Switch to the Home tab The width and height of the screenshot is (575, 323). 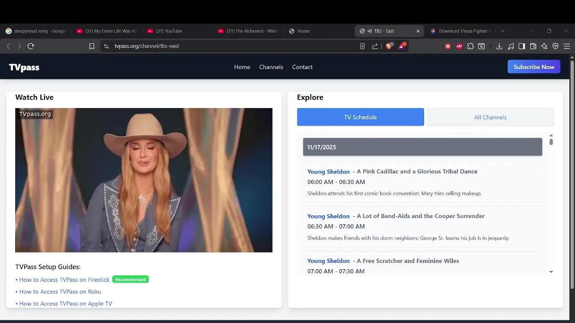tap(319, 31)
